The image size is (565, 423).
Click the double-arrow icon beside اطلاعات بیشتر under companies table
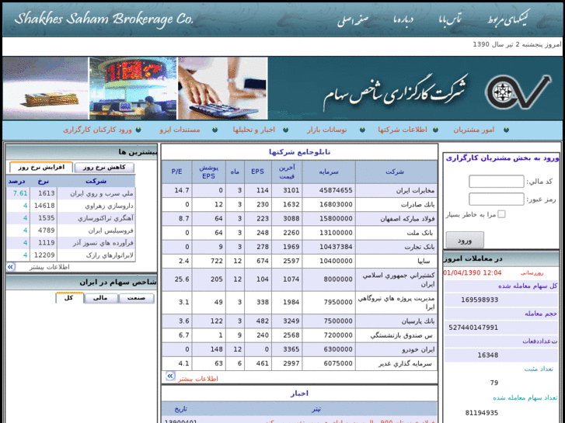[169, 376]
